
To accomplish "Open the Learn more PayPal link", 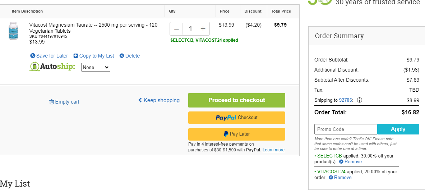I will [273, 150].
